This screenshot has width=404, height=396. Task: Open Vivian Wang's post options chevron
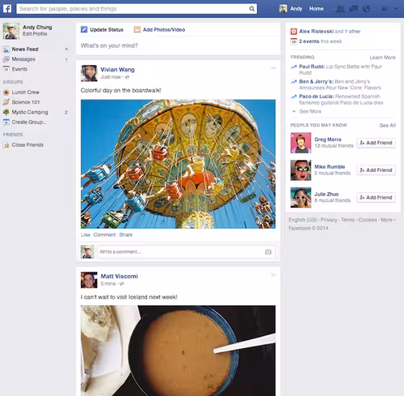click(x=273, y=68)
